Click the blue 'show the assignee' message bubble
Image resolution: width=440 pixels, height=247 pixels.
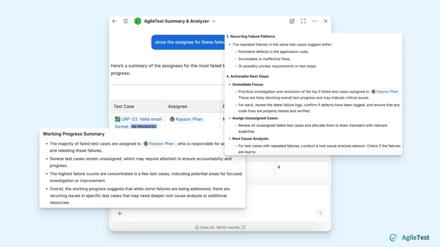coord(188,42)
